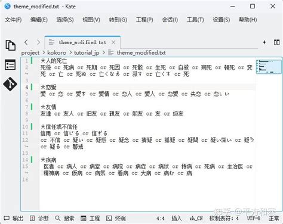Open the 设置(S) menu

(222, 20)
